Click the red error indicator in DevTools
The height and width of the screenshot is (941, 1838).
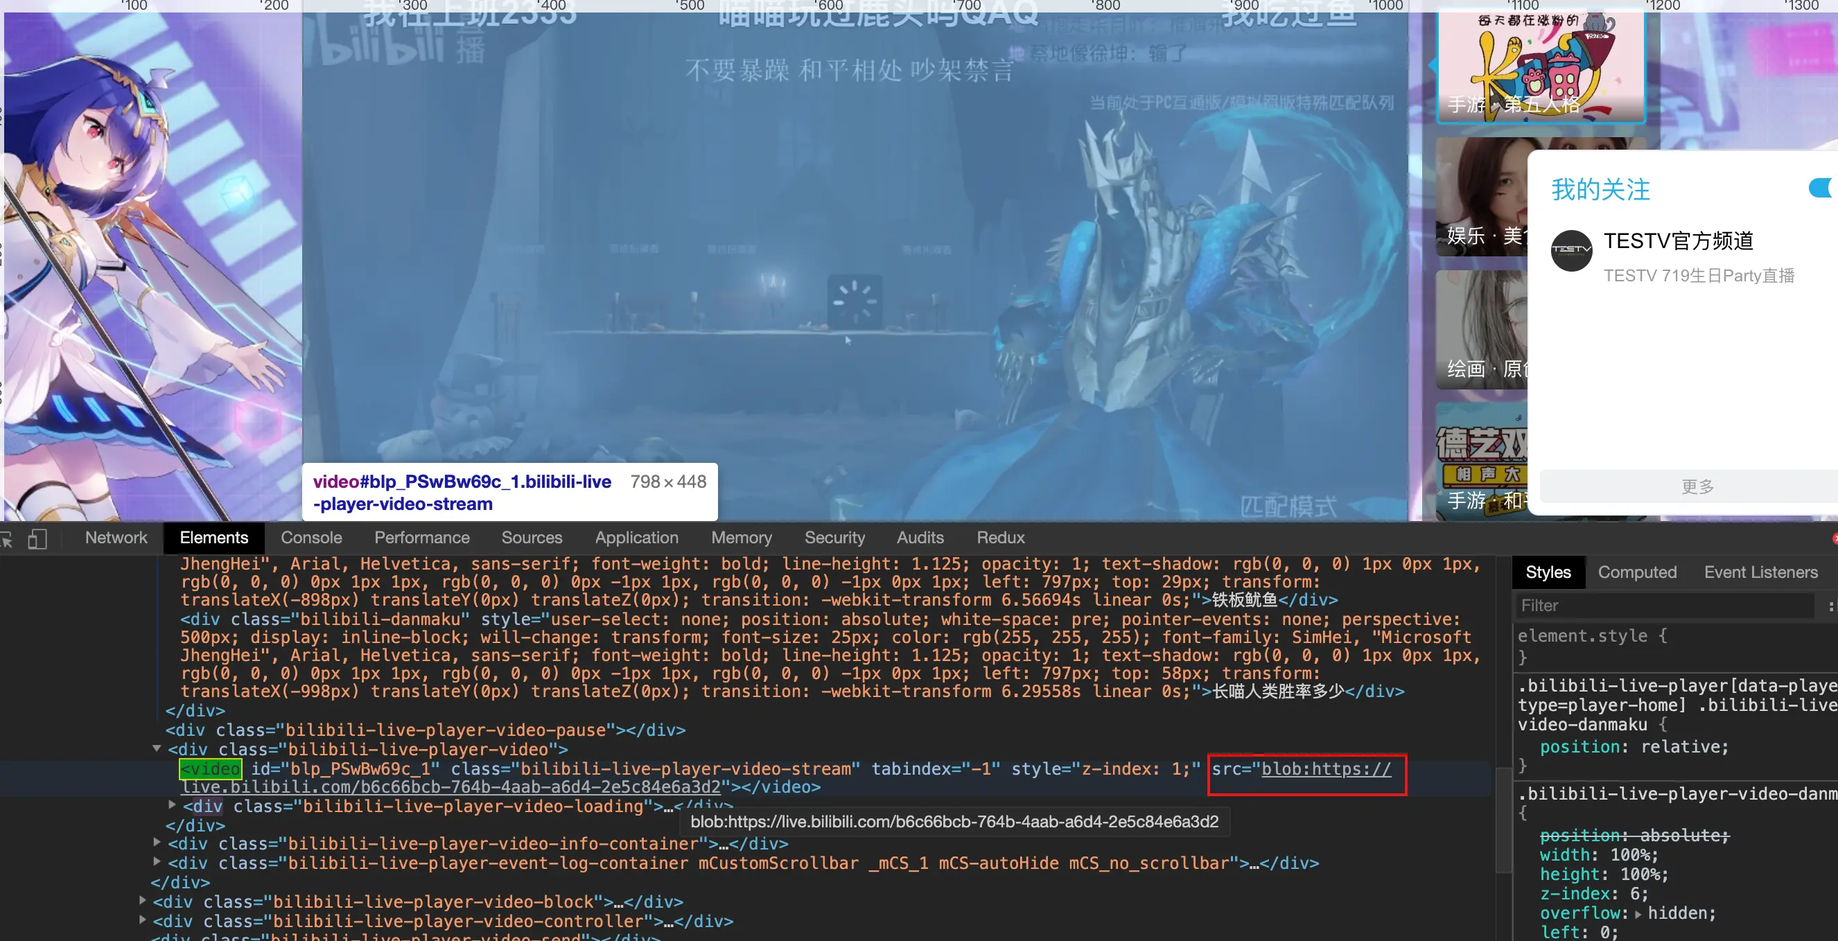[1835, 538]
